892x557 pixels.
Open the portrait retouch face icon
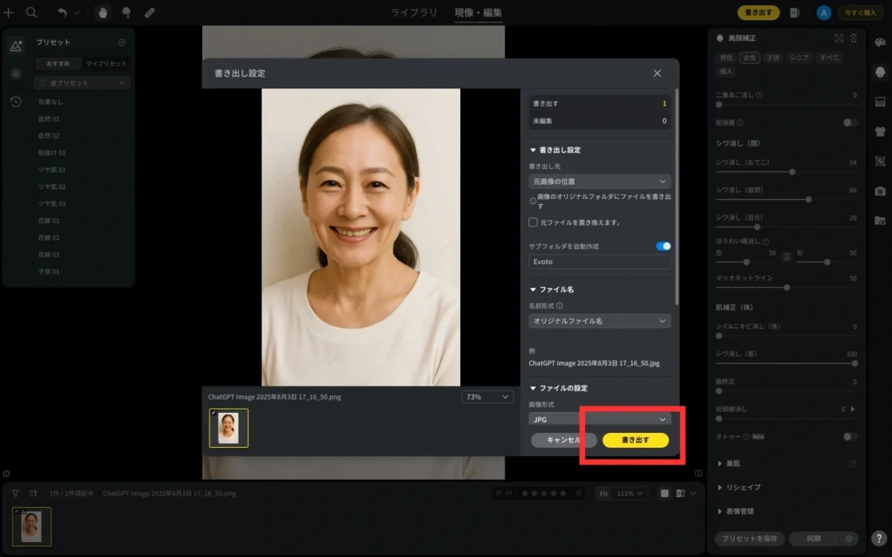[880, 72]
